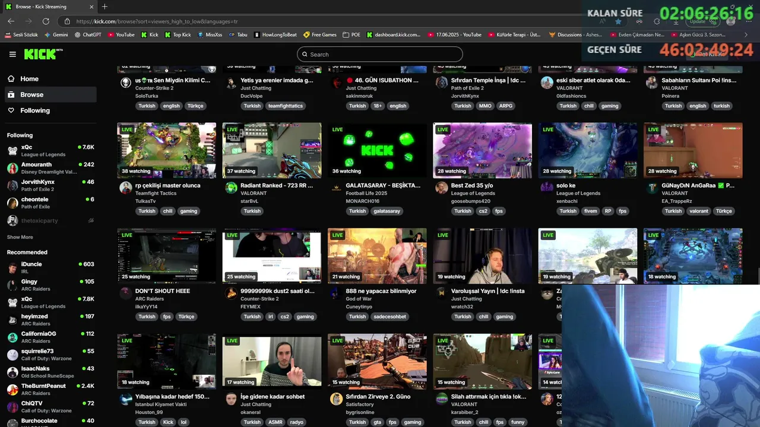Open the POE bookmarks folder
The image size is (760, 427).
pos(351,35)
